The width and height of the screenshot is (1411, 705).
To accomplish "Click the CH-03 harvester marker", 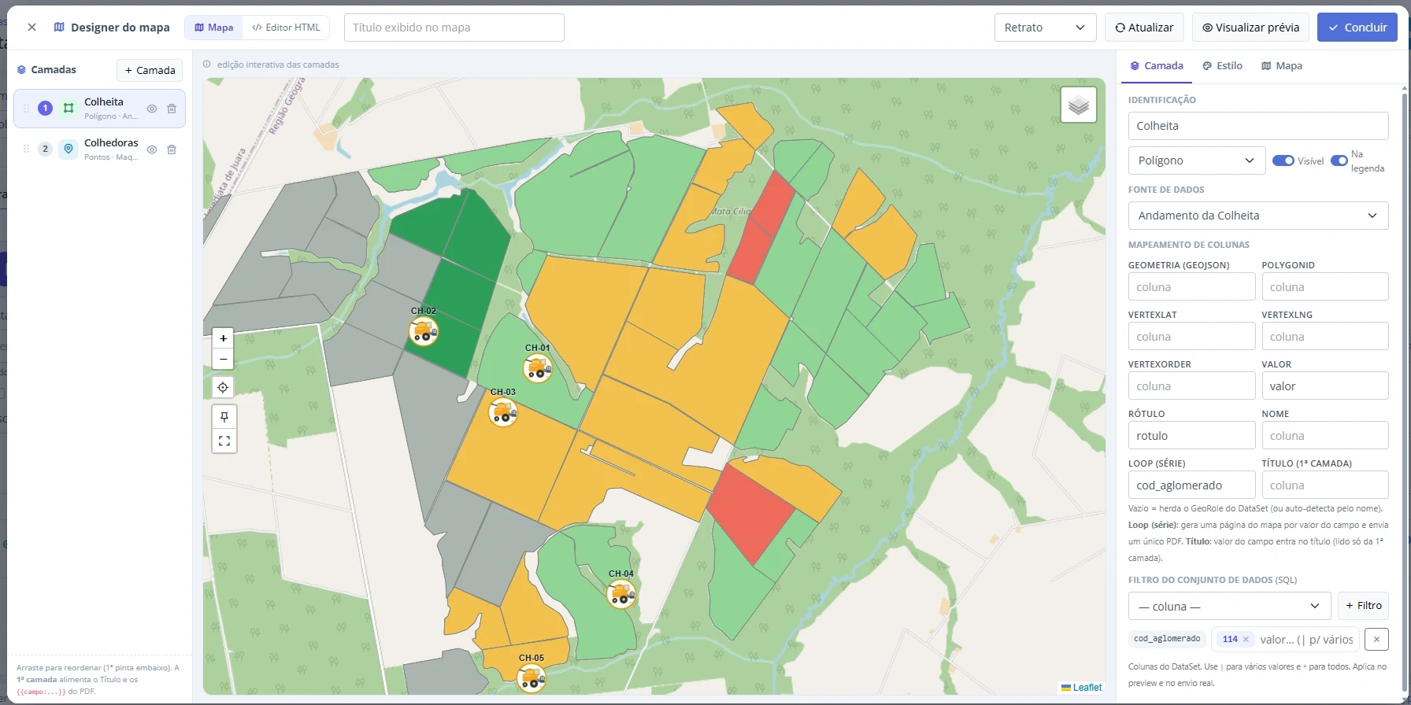I will pos(503,412).
